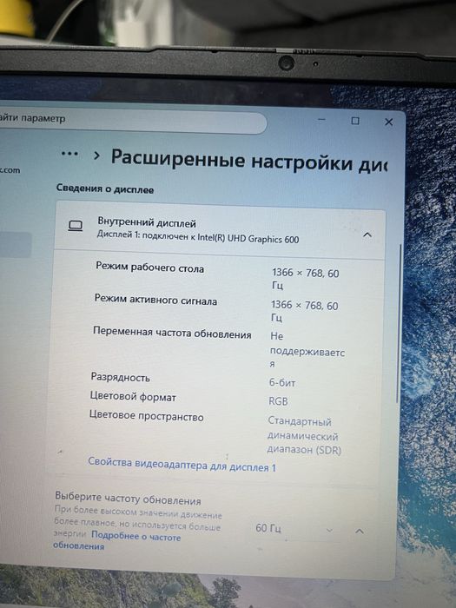Screen dimensions: 456x608
Task: Click the Разрядность label
Action: click(x=120, y=377)
